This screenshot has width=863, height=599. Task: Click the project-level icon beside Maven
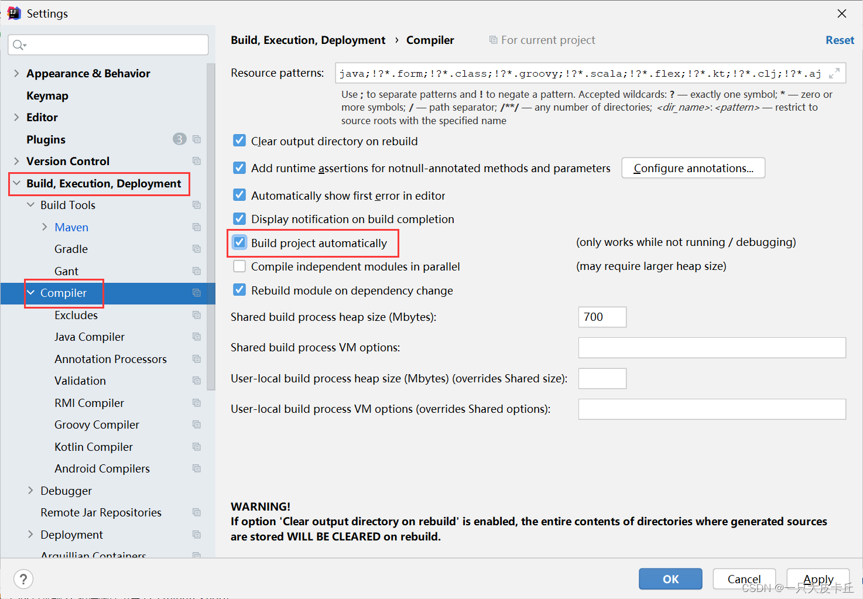[x=197, y=227]
